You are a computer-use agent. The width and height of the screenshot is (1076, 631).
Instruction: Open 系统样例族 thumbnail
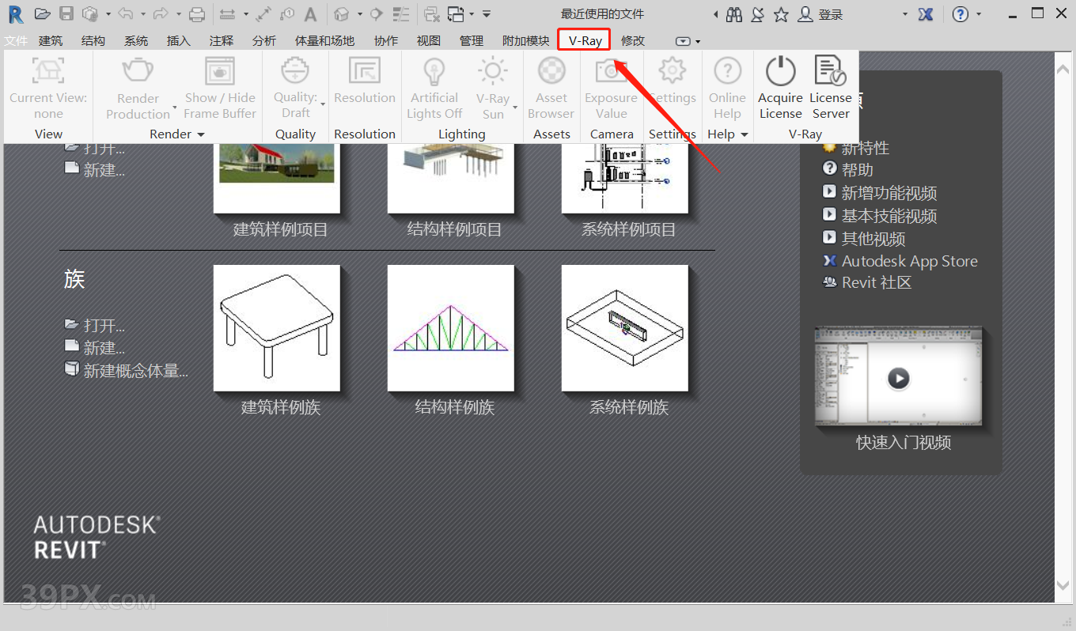coord(625,327)
